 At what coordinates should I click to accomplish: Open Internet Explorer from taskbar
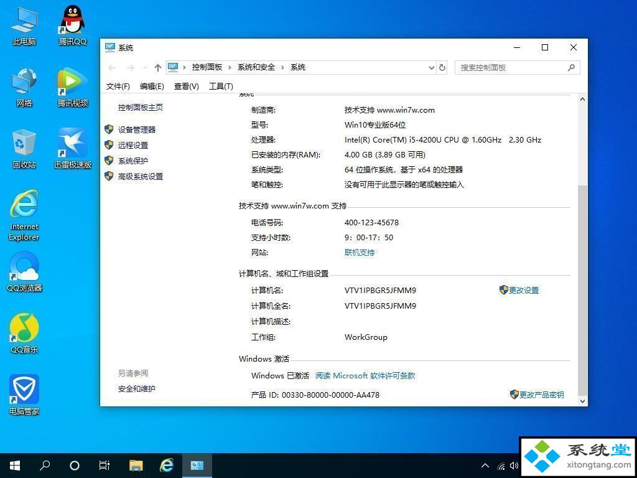tap(166, 466)
